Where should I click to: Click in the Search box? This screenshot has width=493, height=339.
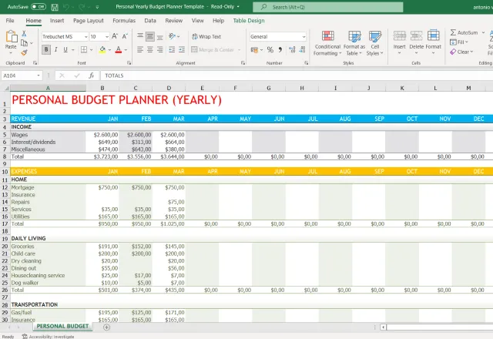(x=328, y=7)
